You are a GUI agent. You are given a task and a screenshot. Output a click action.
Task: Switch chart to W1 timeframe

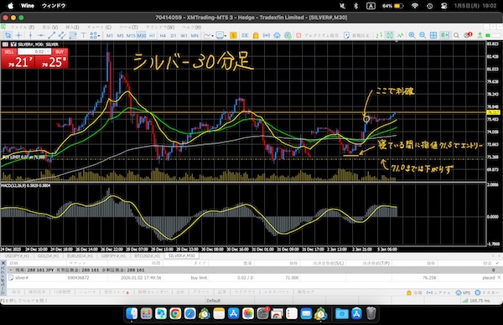pyautogui.click(x=184, y=35)
